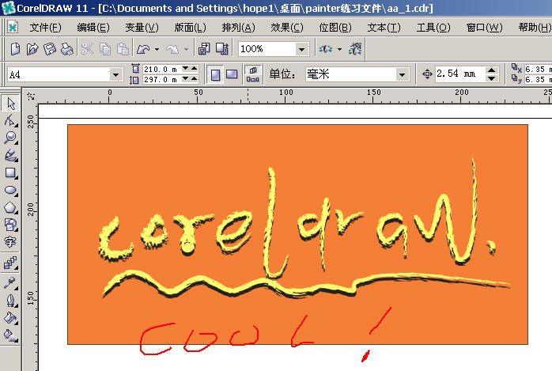Open the 工具(O) menu

[433, 28]
